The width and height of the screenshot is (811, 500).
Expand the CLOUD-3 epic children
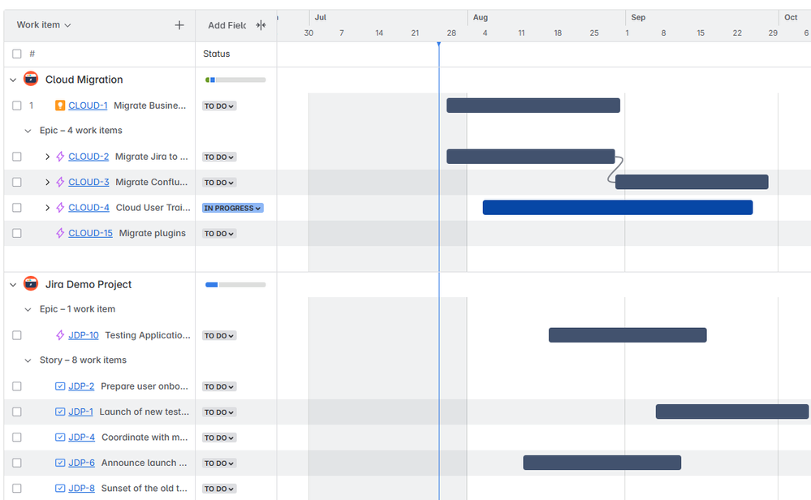coord(47,182)
